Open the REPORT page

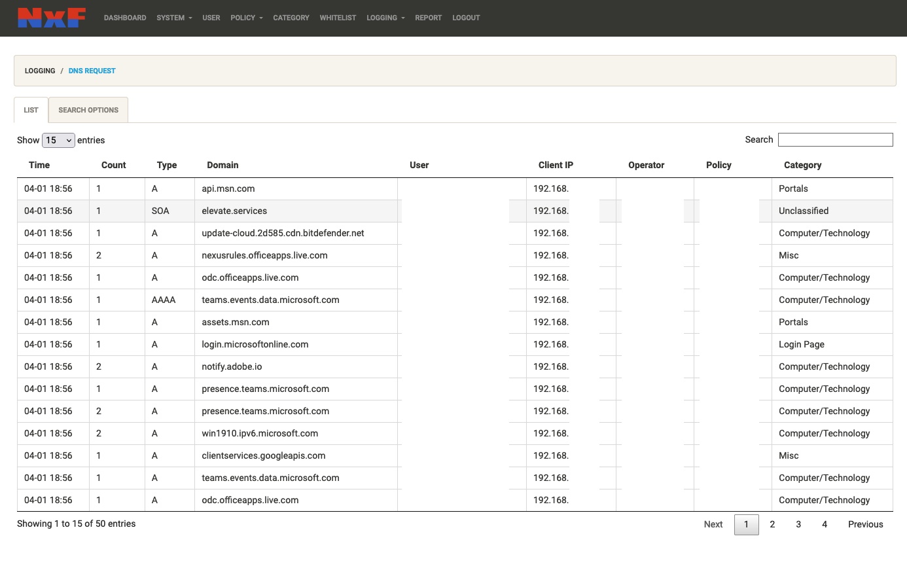(428, 18)
